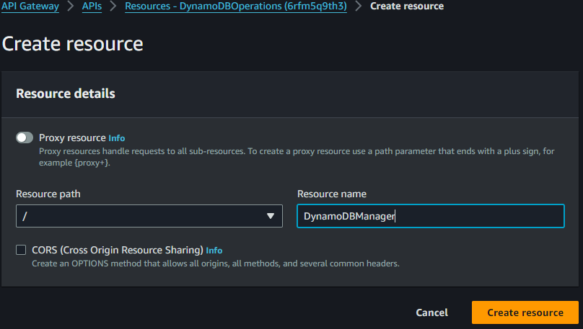
Task: Enable the CORS checkbox
Action: click(21, 250)
